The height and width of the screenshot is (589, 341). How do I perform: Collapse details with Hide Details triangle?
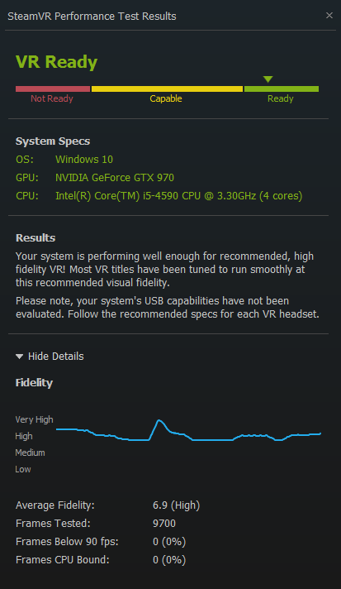coord(20,357)
